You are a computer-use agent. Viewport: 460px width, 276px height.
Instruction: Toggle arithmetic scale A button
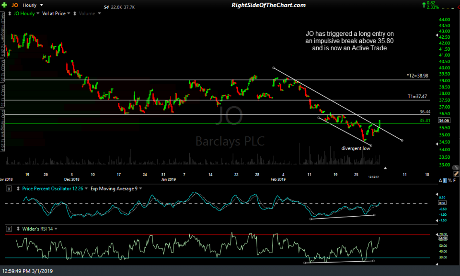pos(440,180)
